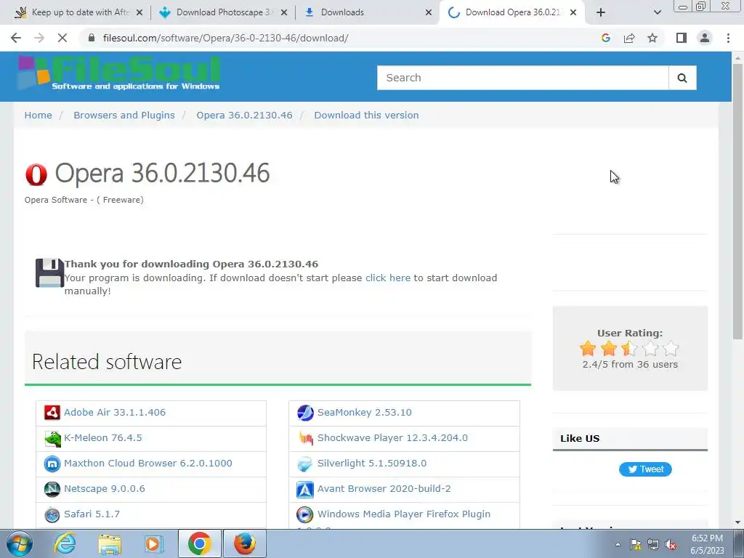Image resolution: width=744 pixels, height=558 pixels.
Task: Open the Netscape 9.0.0.6 link
Action: [x=105, y=489]
